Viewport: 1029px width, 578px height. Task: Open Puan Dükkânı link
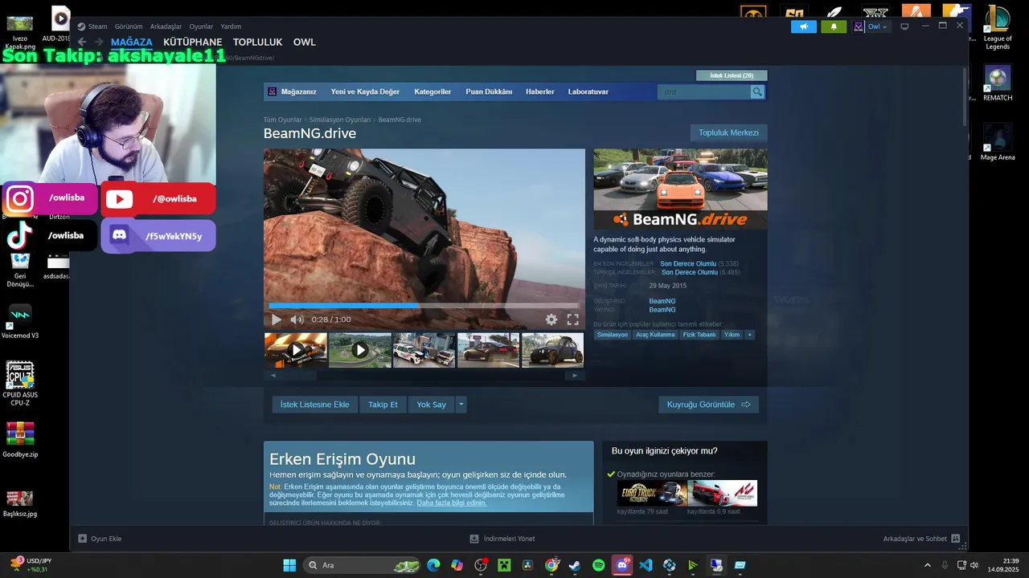(x=489, y=92)
